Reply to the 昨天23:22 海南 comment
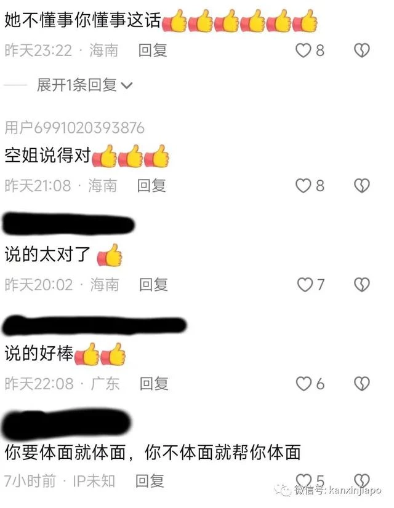Image resolution: width=394 pixels, height=508 pixels. tap(153, 50)
